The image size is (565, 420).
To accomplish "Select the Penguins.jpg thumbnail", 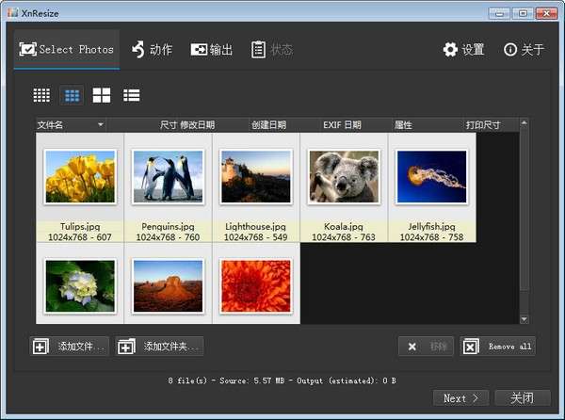I will pos(168,178).
